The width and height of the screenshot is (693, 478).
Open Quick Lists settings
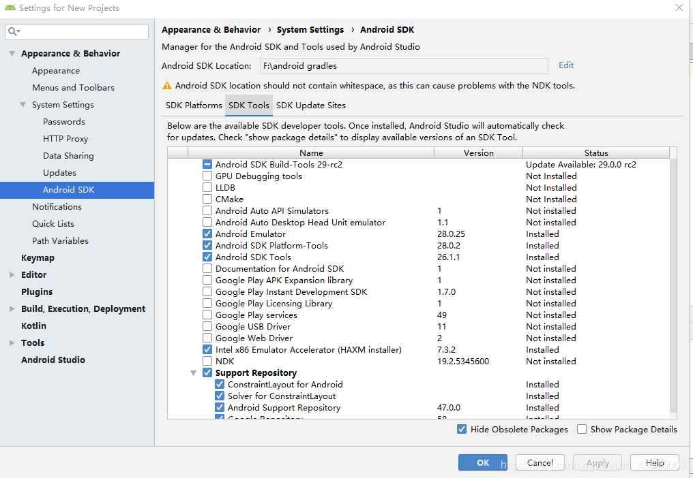point(53,224)
